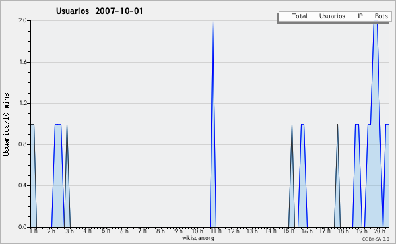Click the 2.0 y-axis value
Viewport: 396px width, 244px height.
click(22, 20)
